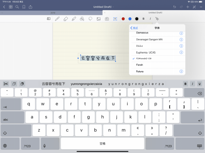Screen dimensions: 205x153
Task: Switch to the 2019 document tab
Action: point(53,13)
